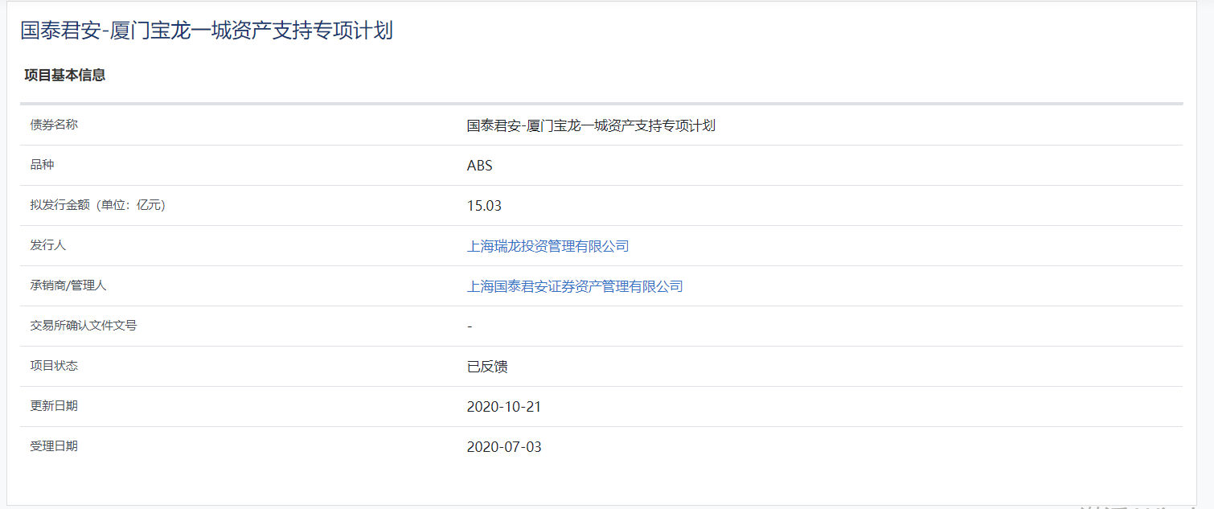The height and width of the screenshot is (509, 1214).
Task: Click the dash value for 交易所确认文件文号
Action: [x=470, y=326]
